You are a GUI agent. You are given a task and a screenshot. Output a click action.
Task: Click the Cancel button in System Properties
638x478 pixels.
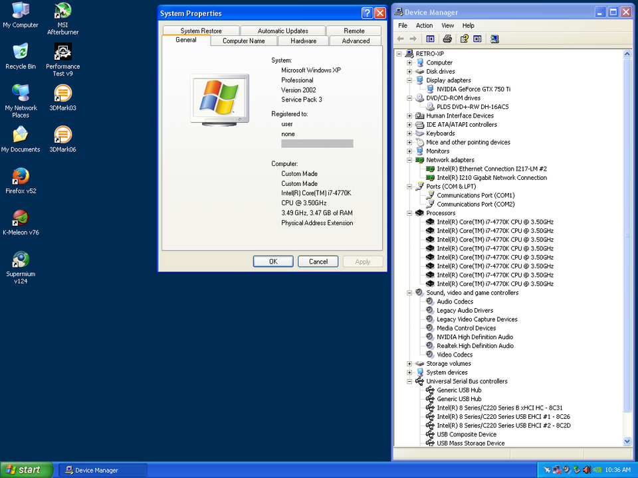[318, 262]
